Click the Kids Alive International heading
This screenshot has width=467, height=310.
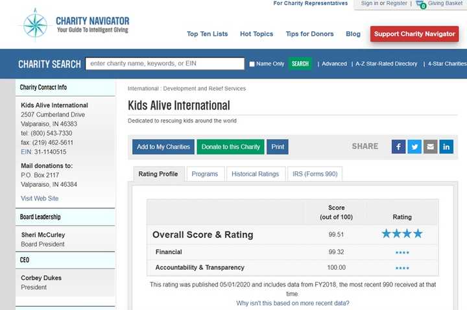(x=179, y=106)
